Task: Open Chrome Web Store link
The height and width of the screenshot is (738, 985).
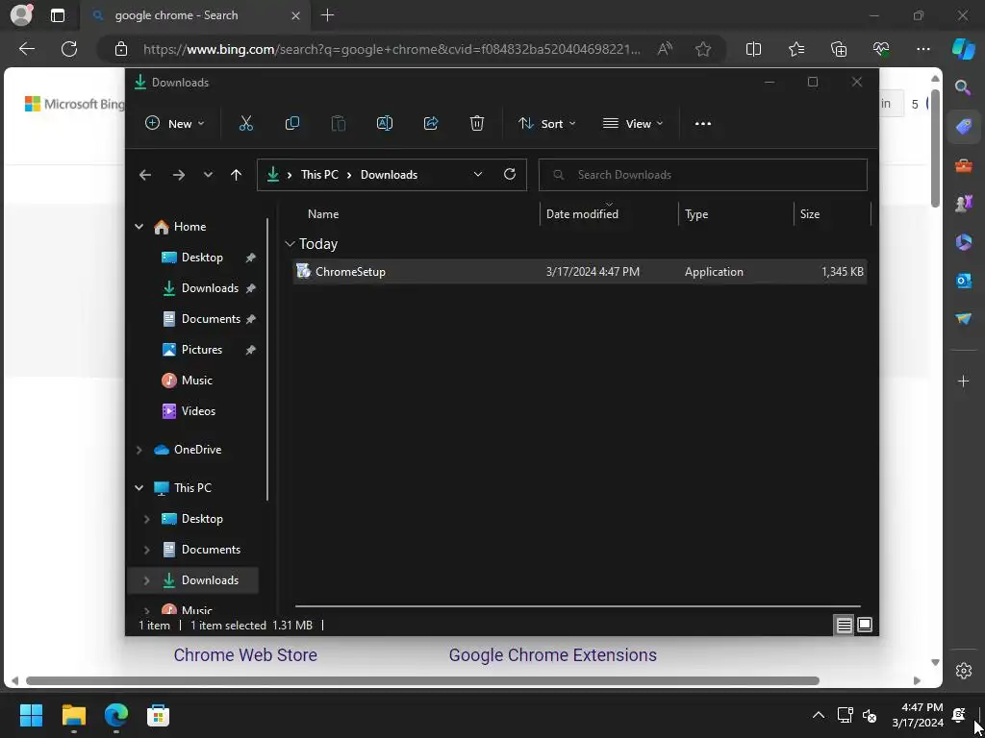Action: (245, 655)
